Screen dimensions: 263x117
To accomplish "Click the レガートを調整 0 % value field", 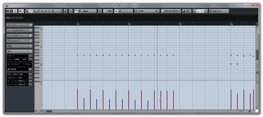I will 24,59.
